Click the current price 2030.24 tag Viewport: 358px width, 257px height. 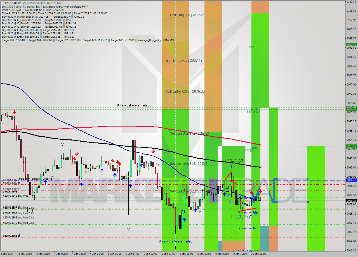point(351,201)
